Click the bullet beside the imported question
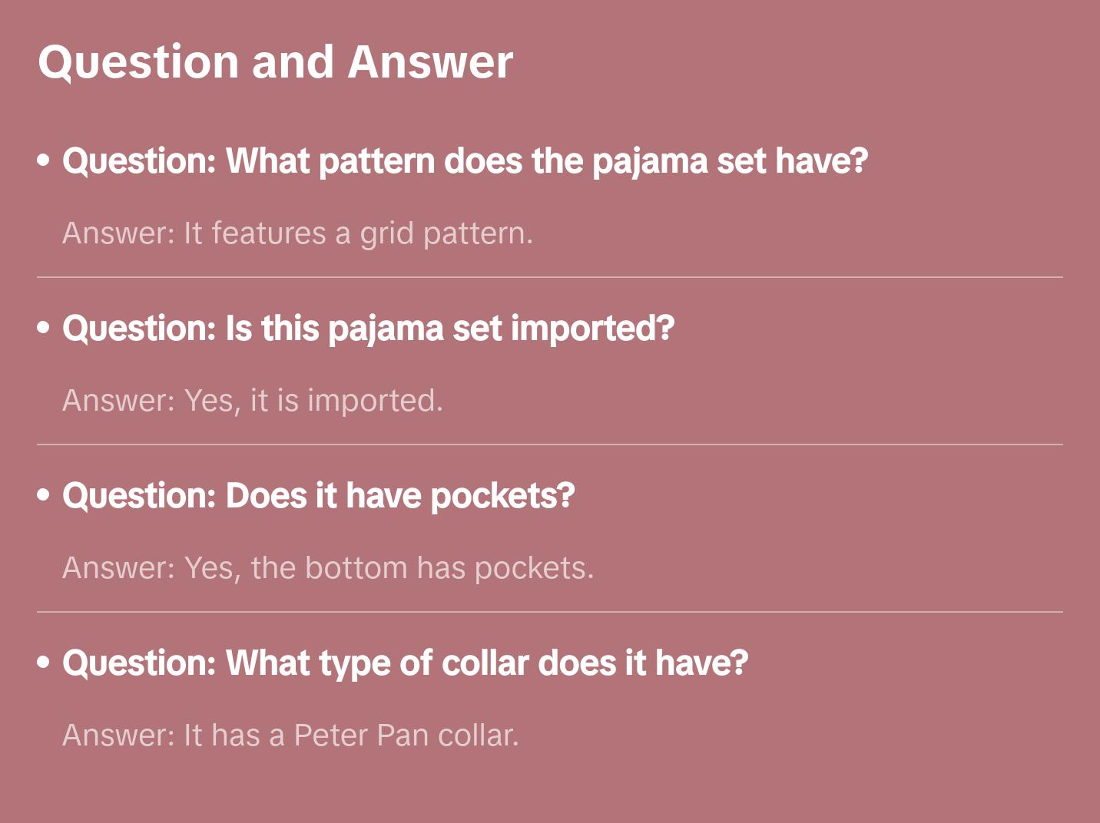The height and width of the screenshot is (823, 1100). (44, 328)
